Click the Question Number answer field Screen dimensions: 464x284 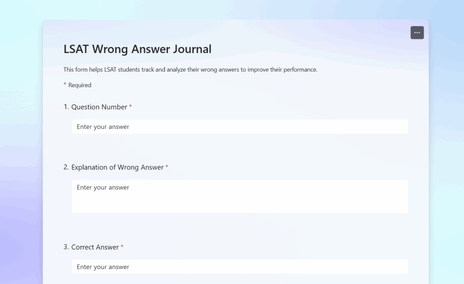pyautogui.click(x=239, y=127)
